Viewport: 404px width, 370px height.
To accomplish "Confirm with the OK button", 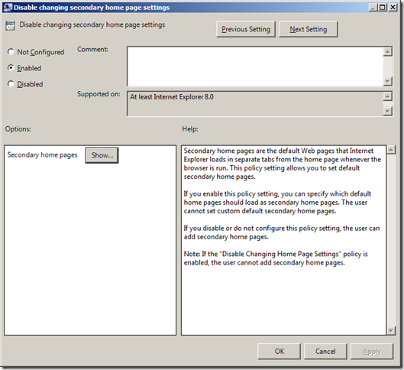I will 279,351.
